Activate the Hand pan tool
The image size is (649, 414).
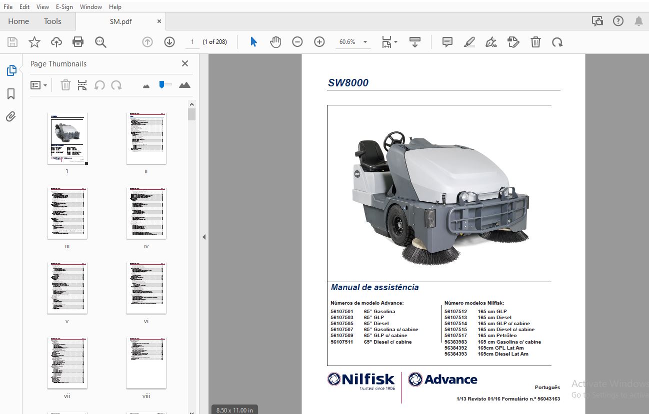(275, 42)
